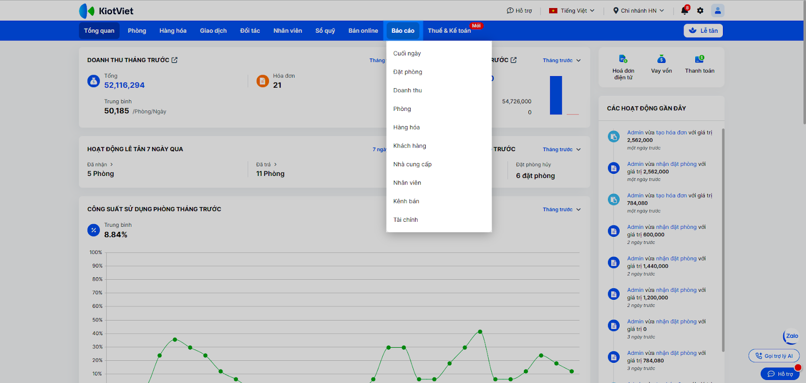
Task: Select Tài chính report menu item
Action: coord(439,220)
